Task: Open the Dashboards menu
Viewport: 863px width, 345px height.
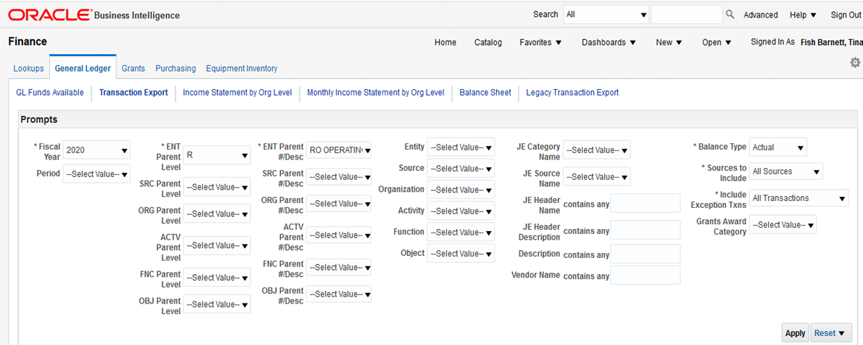Action: pos(608,42)
